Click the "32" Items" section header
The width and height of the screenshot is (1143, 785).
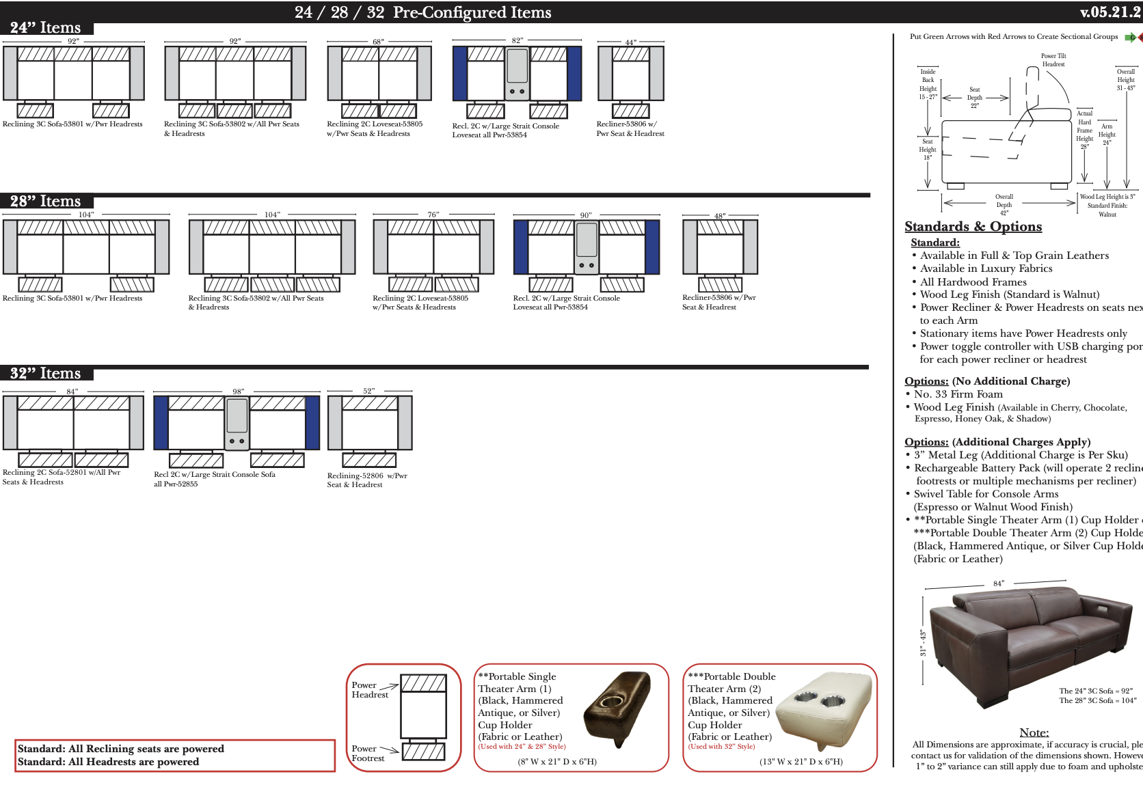(46, 374)
